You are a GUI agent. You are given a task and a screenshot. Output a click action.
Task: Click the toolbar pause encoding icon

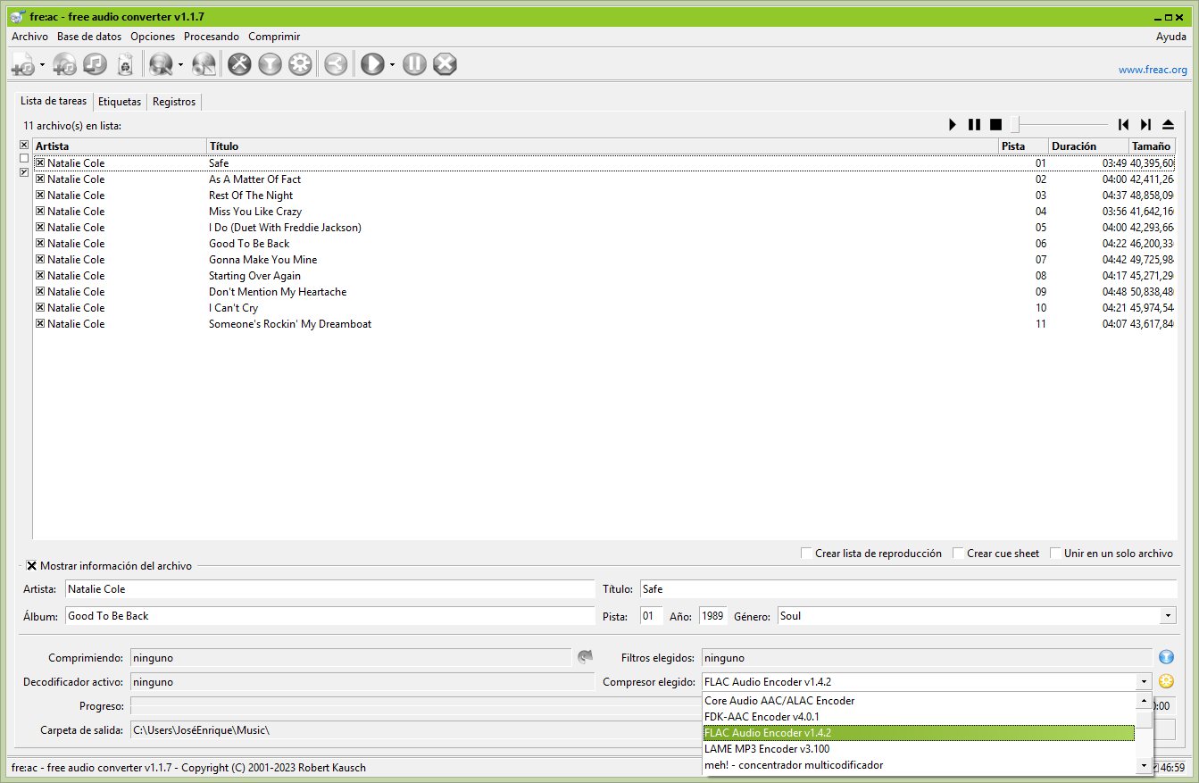(x=414, y=64)
